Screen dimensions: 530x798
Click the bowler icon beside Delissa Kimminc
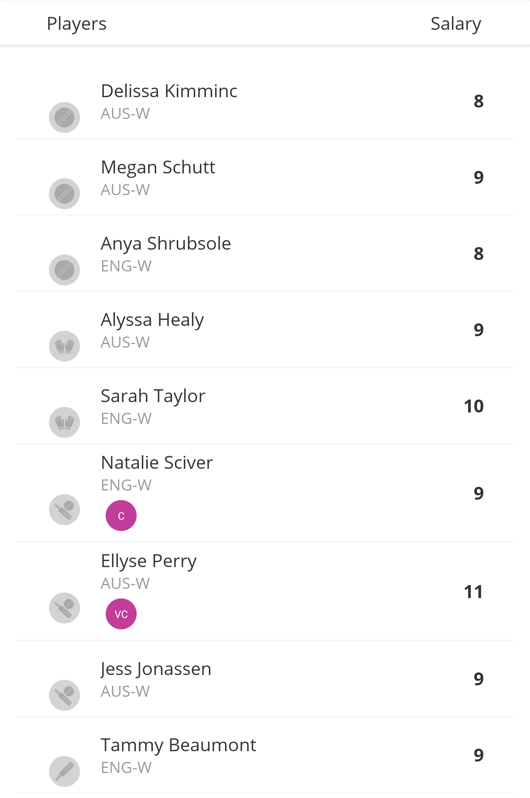point(64,117)
